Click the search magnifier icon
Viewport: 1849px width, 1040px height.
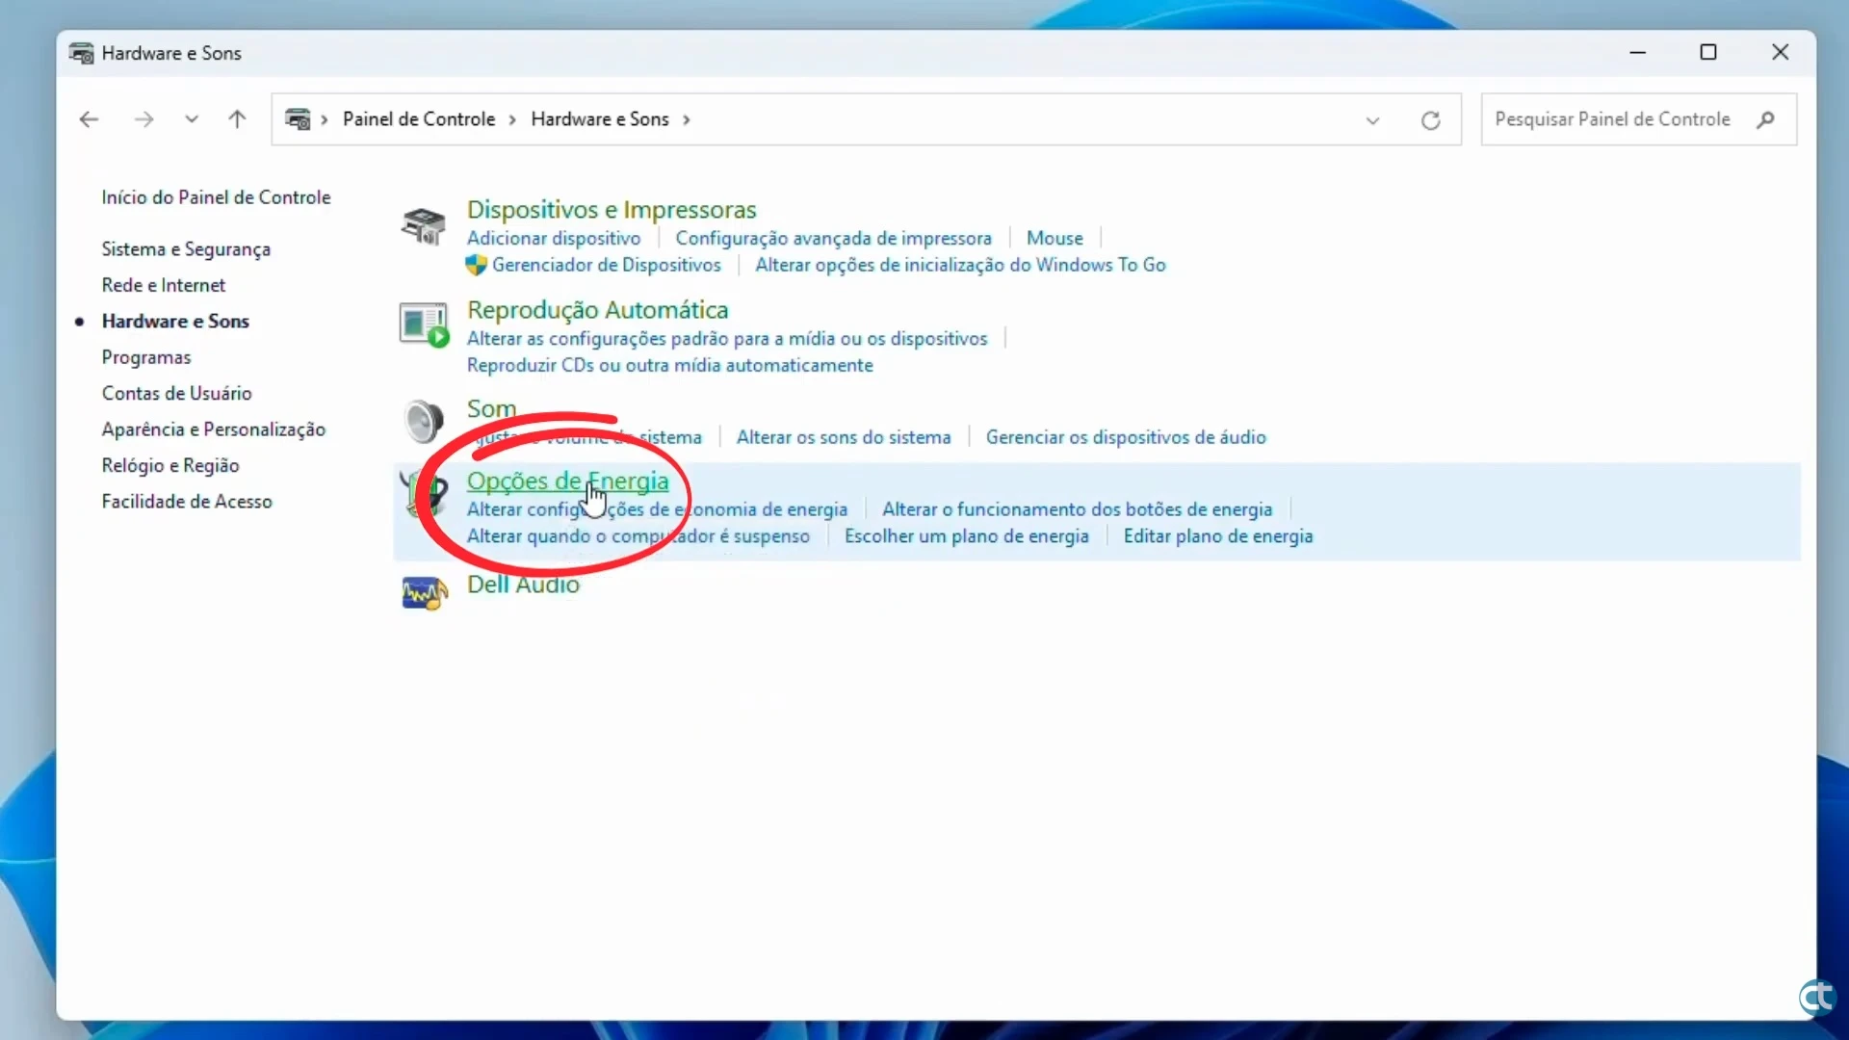coord(1768,119)
